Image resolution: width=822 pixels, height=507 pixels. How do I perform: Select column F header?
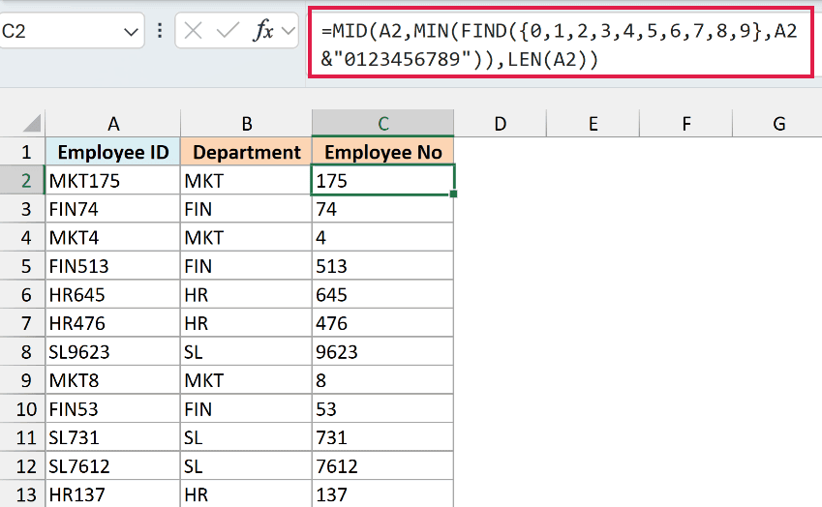[685, 124]
